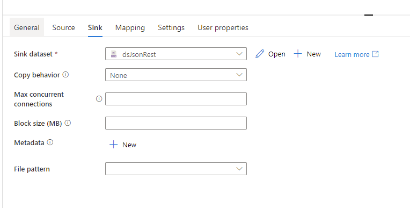Switch to the Source tab
The image size is (410, 208).
[63, 27]
